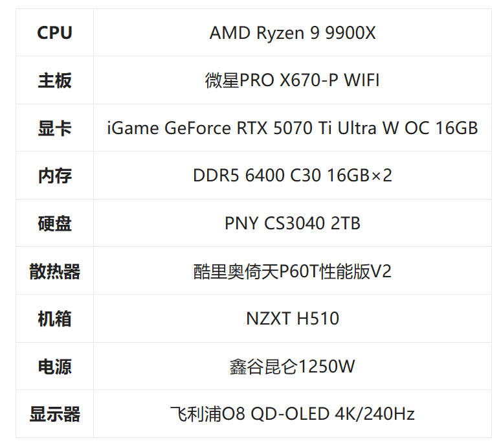Select the NZXT H510 cell

292,319
